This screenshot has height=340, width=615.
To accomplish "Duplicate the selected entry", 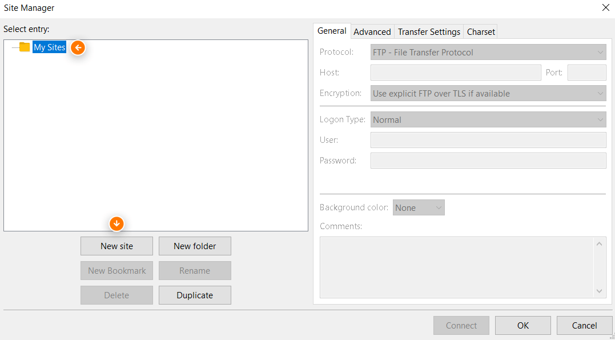I will tap(195, 295).
